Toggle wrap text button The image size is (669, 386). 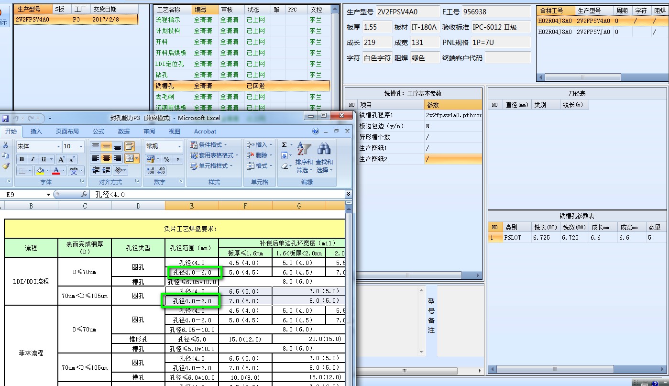[130, 146]
